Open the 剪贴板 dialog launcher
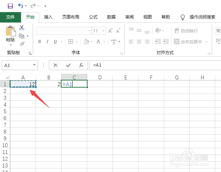The width and height of the screenshot is (221, 172). (30, 53)
